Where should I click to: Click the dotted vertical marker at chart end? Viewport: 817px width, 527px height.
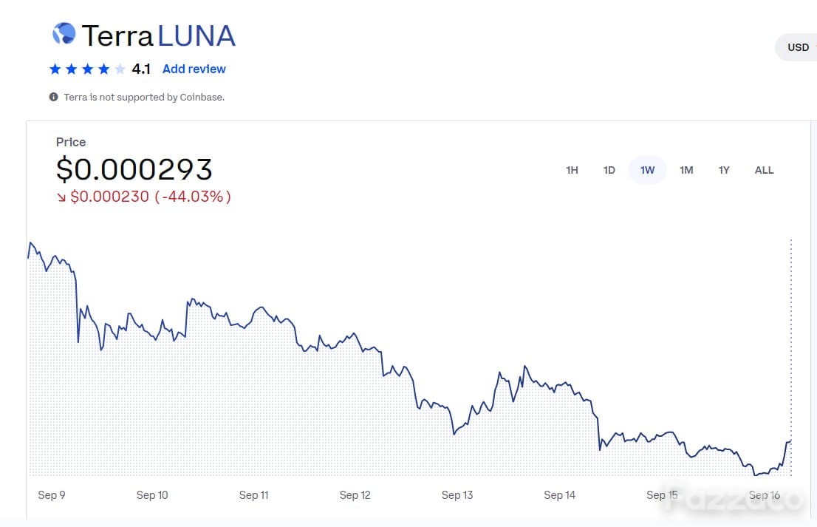790,357
